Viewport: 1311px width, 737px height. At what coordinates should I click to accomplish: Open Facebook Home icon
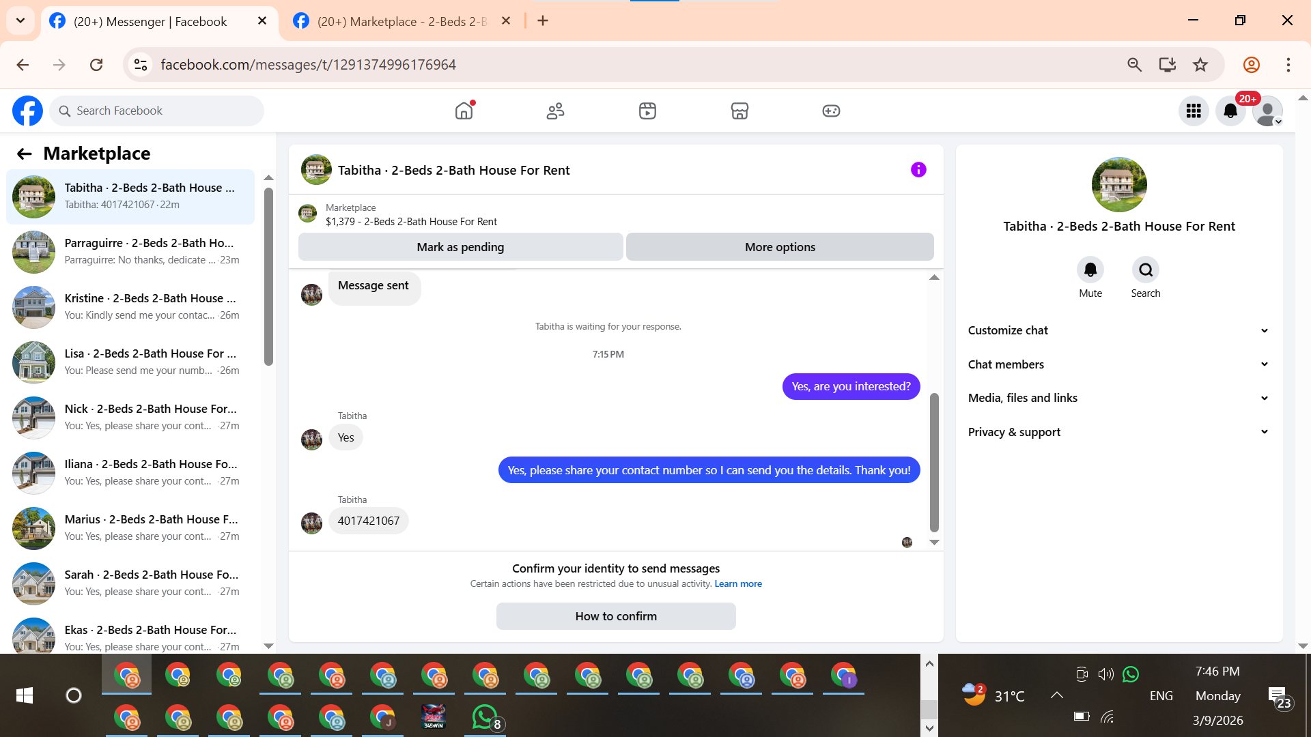coord(464,111)
